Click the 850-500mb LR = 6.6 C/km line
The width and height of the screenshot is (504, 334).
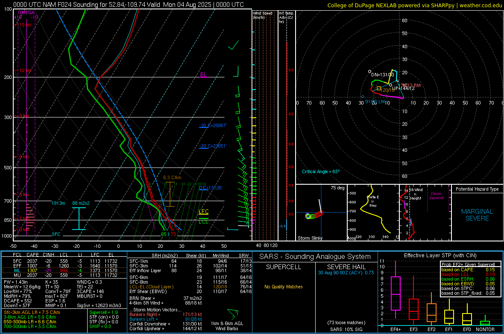click(30, 322)
